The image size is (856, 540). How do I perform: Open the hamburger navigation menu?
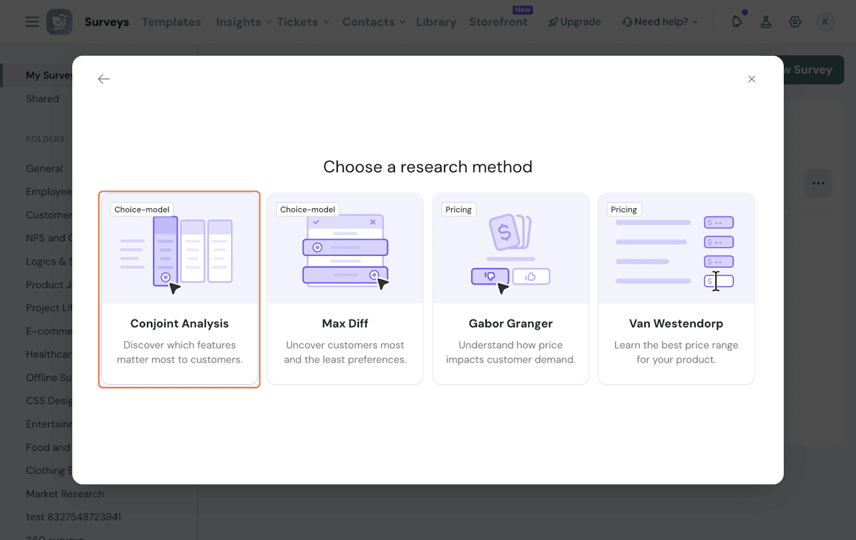click(x=32, y=22)
